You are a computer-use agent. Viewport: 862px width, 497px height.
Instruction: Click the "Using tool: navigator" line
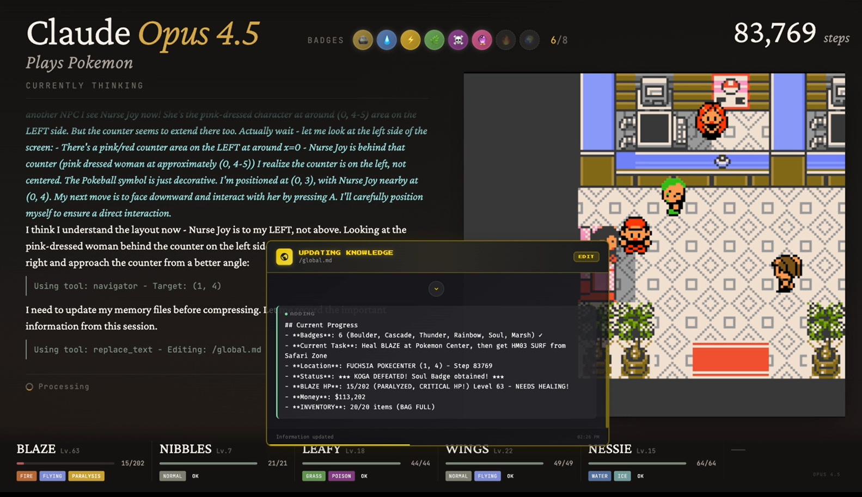tap(127, 286)
